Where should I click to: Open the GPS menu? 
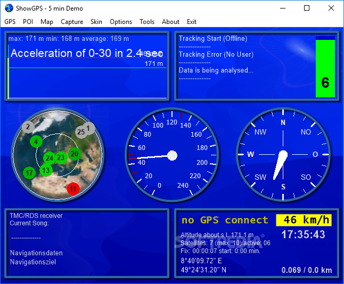click(x=10, y=22)
